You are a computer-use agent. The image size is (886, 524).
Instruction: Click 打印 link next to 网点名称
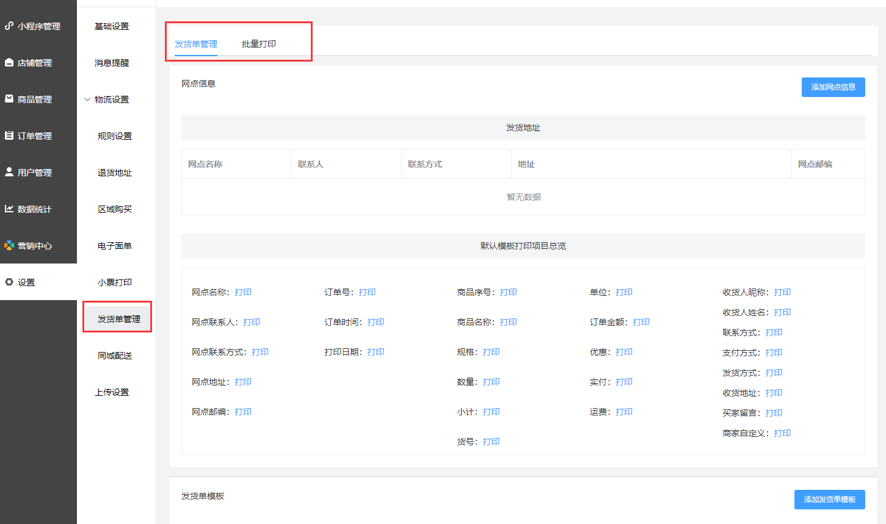tap(243, 292)
